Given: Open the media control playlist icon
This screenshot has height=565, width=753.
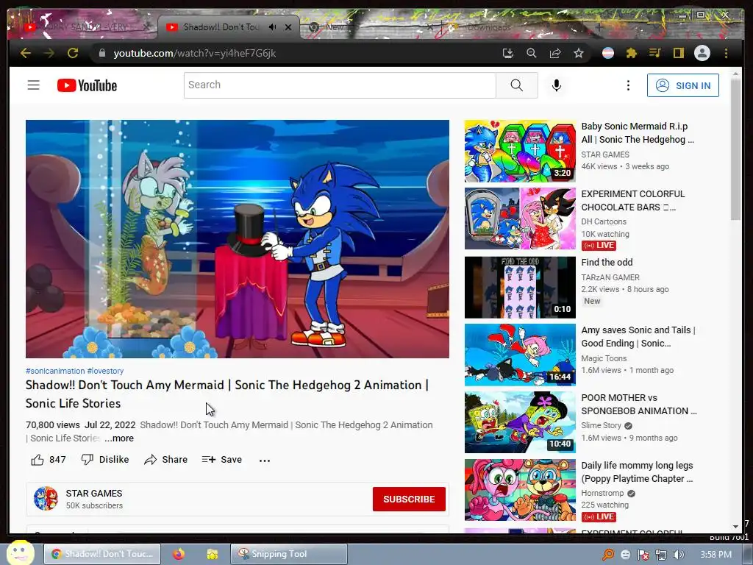Looking at the screenshot, I should tap(654, 53).
